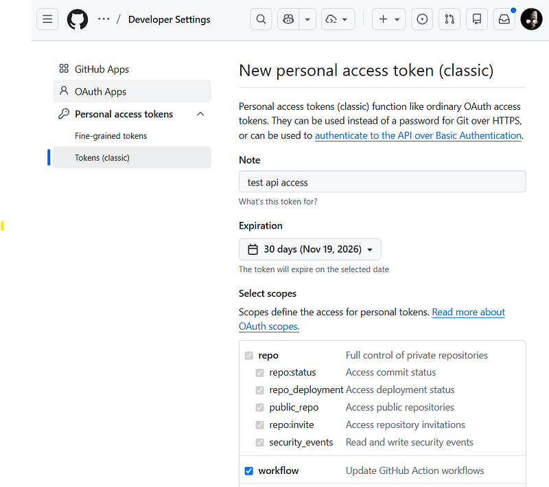Viewport: 549px width, 487px height.
Task: Open the Issues icon in header
Action: tap(422, 19)
